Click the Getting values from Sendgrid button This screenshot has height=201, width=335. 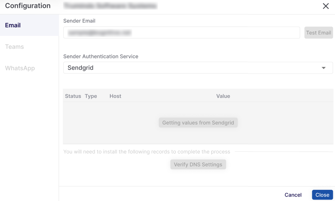(198, 123)
